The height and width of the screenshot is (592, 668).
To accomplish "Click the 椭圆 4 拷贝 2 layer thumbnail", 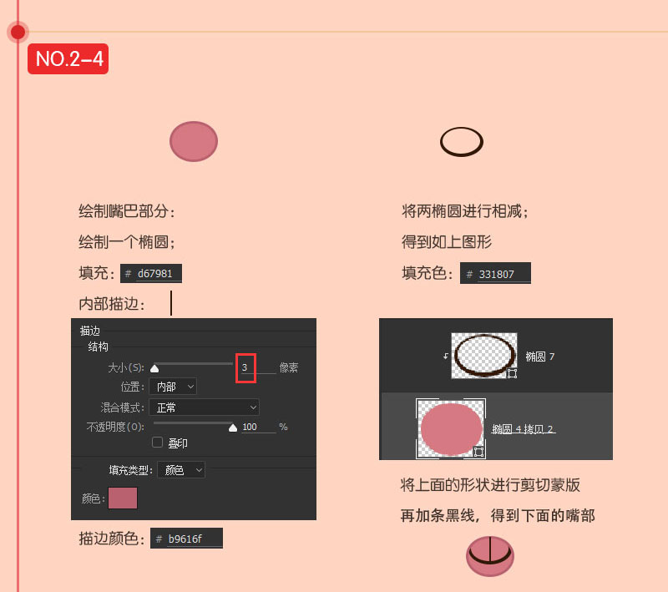I will [451, 429].
